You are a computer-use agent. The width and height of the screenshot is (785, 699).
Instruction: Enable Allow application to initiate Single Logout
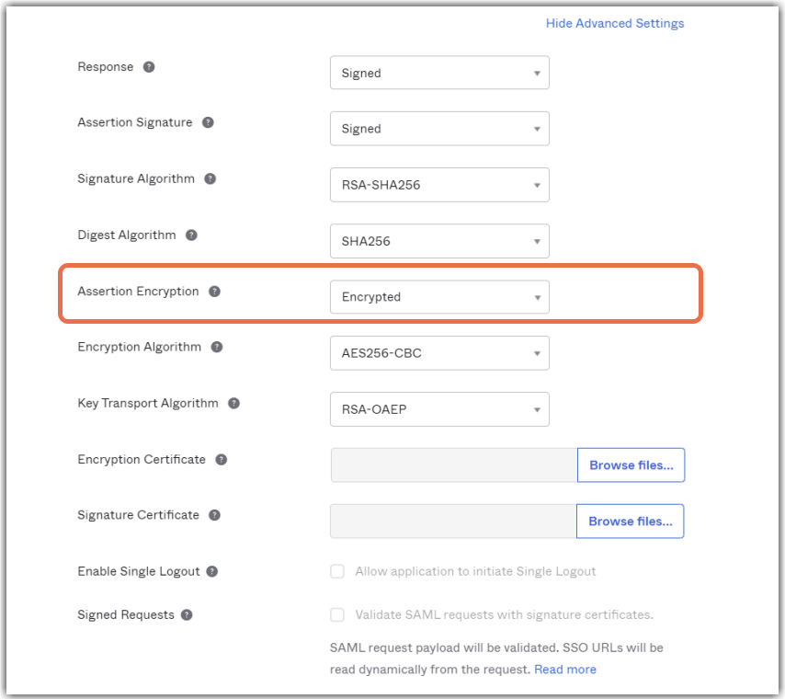point(337,571)
